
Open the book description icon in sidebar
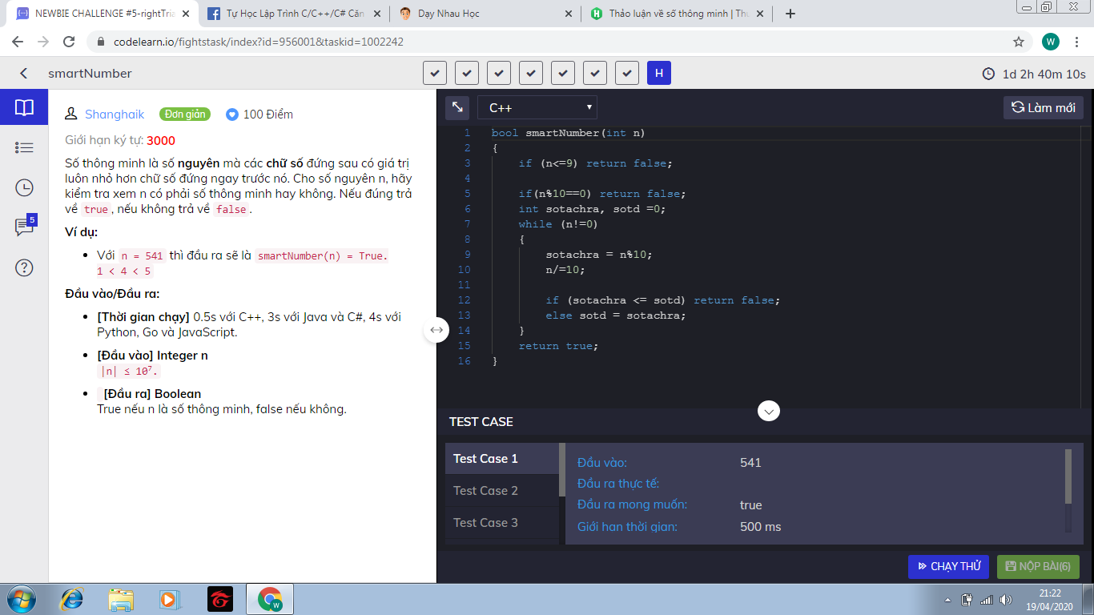point(24,107)
